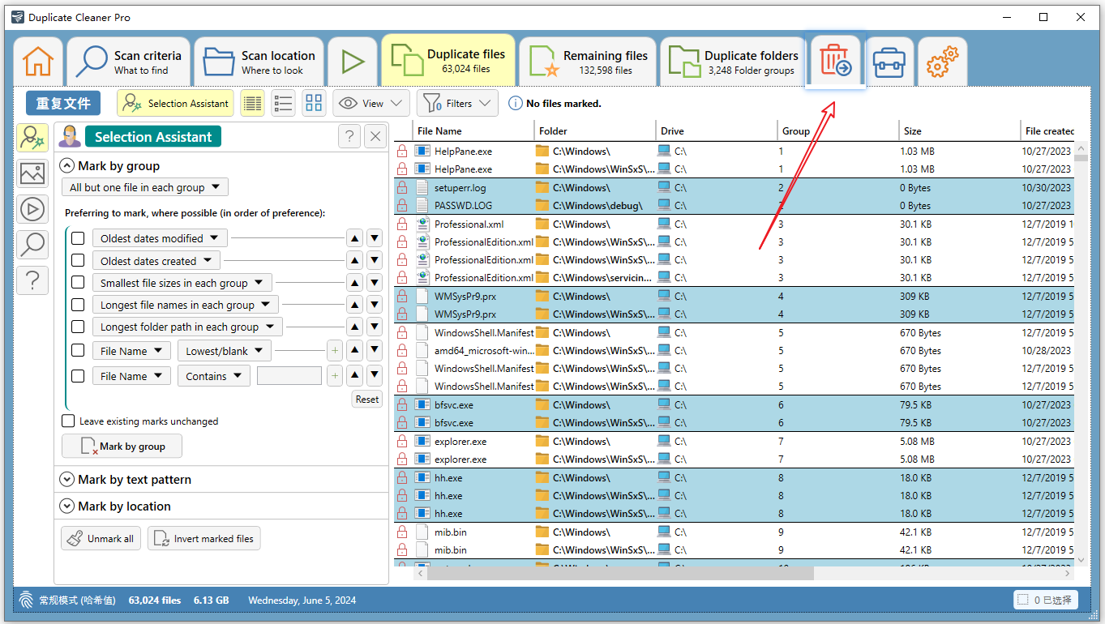Click Invert marked files button
This screenshot has width=1105, height=624.
click(204, 539)
